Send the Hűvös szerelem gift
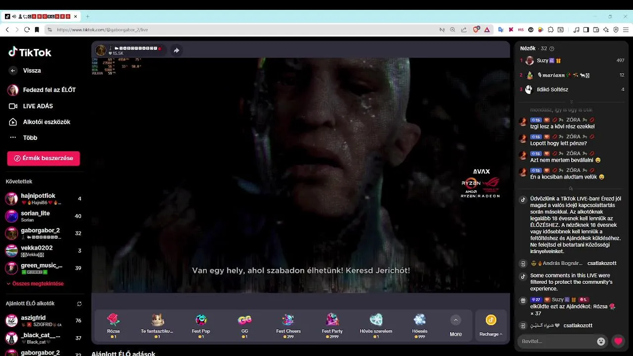Viewport: 633px width, 356px height. pos(376,325)
